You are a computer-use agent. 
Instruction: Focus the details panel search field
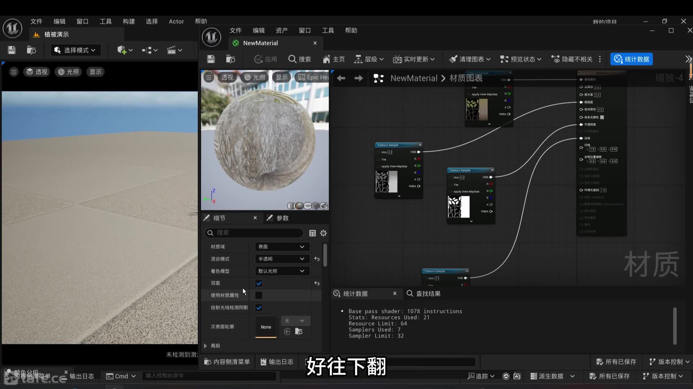pyautogui.click(x=254, y=233)
